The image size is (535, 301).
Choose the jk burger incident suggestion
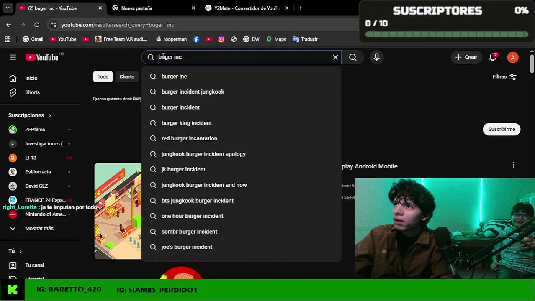242,169
